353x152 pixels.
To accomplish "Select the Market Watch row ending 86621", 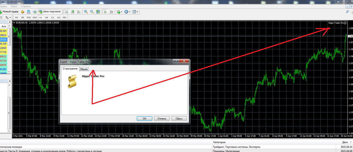I will click(x=4, y=56).
